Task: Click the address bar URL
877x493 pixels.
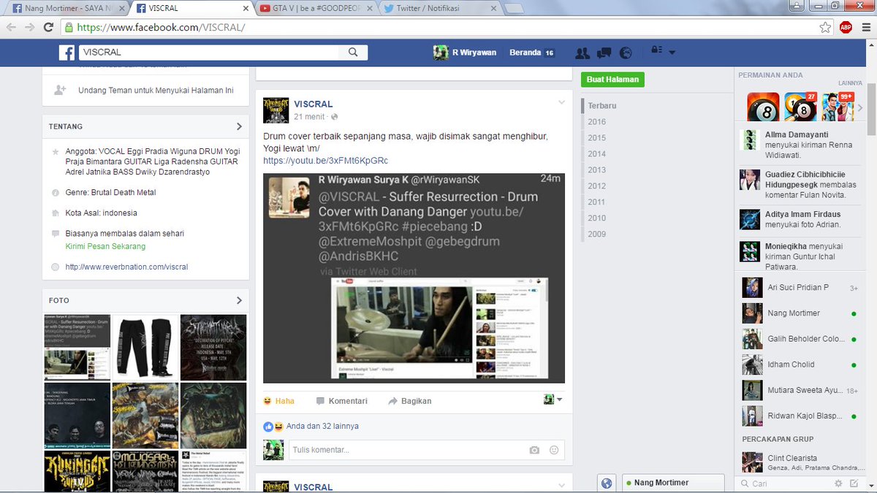Action: point(161,27)
